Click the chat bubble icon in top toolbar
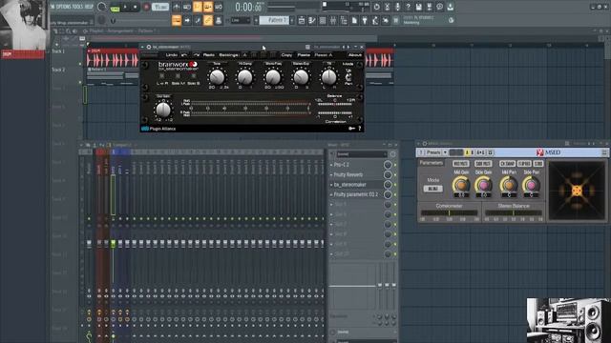The height and width of the screenshot is (343, 611). 439,7
